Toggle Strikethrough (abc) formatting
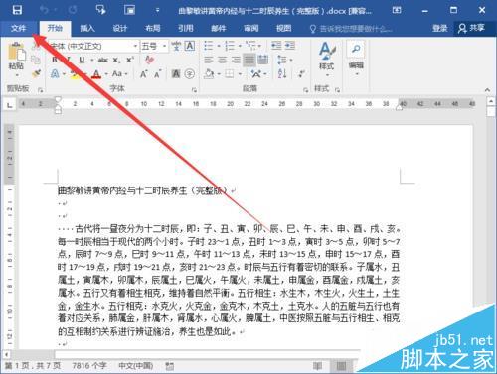 (103, 60)
